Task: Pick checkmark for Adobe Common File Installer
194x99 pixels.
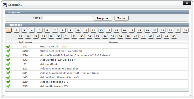Action: [8, 68]
